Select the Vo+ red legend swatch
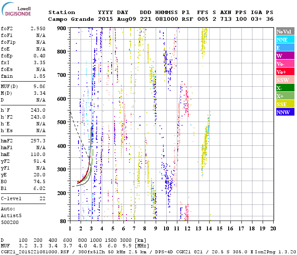The width and height of the screenshot is (297, 255). (285, 72)
